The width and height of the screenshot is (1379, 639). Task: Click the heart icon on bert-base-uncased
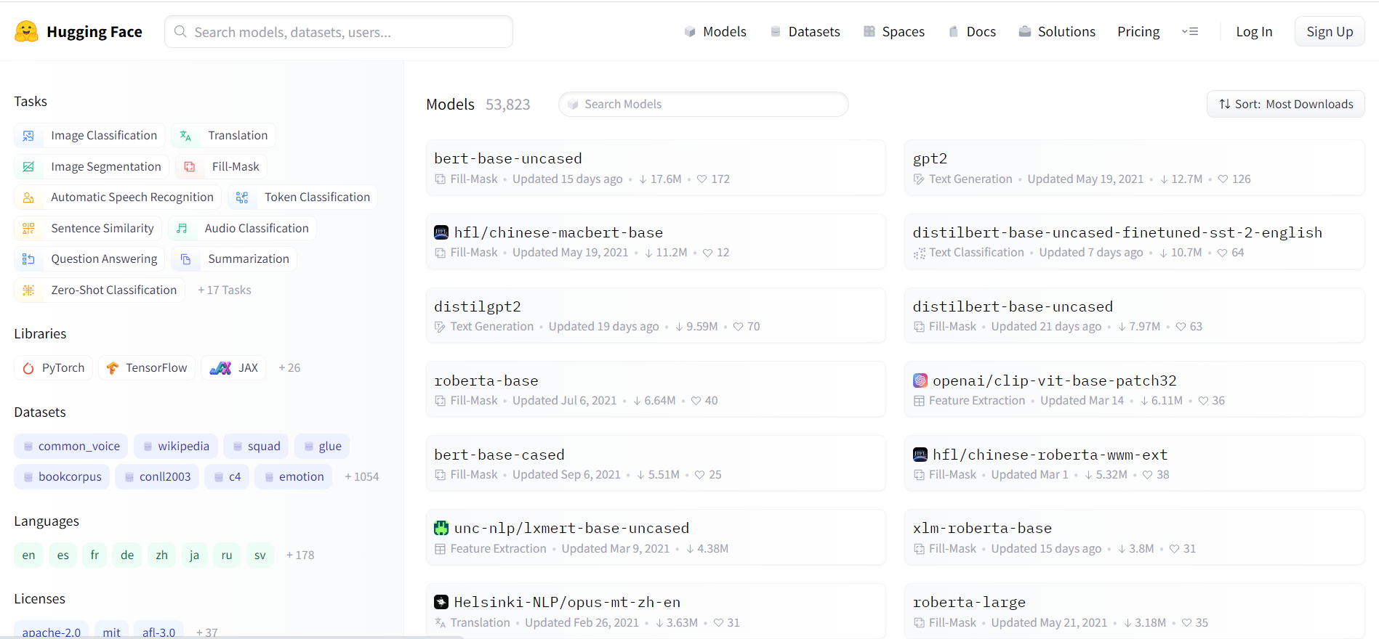pos(701,179)
